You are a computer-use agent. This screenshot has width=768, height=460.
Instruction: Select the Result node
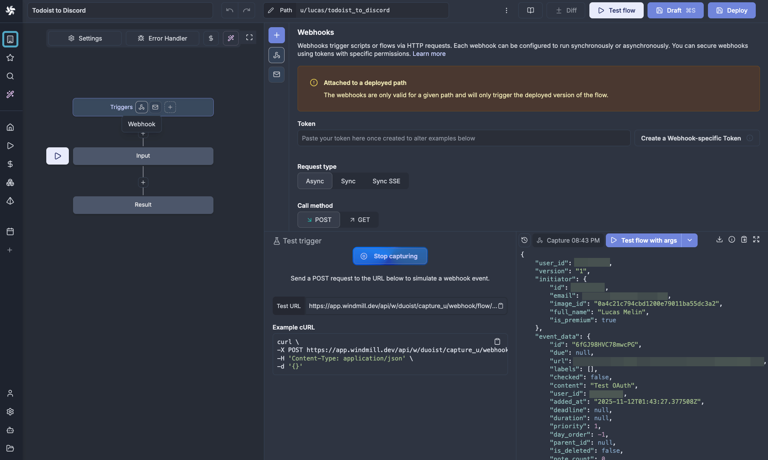pos(143,205)
